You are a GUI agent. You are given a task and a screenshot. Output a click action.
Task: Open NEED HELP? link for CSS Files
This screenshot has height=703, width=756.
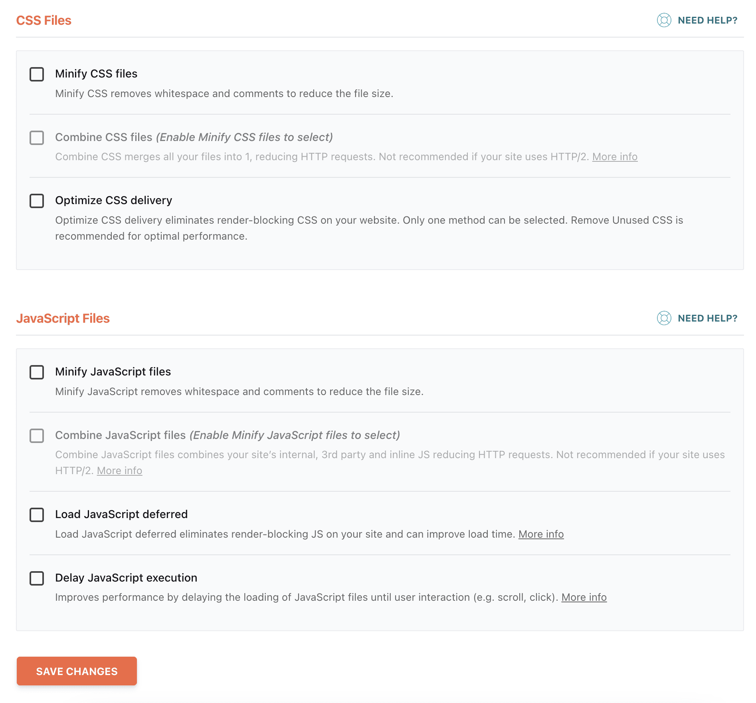click(707, 20)
